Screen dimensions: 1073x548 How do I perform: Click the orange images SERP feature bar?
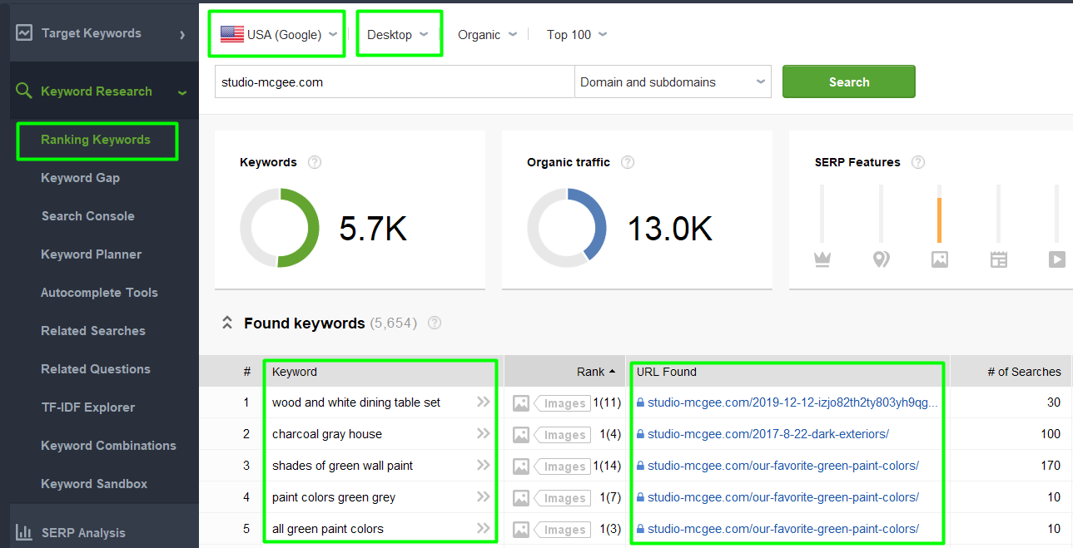(939, 220)
